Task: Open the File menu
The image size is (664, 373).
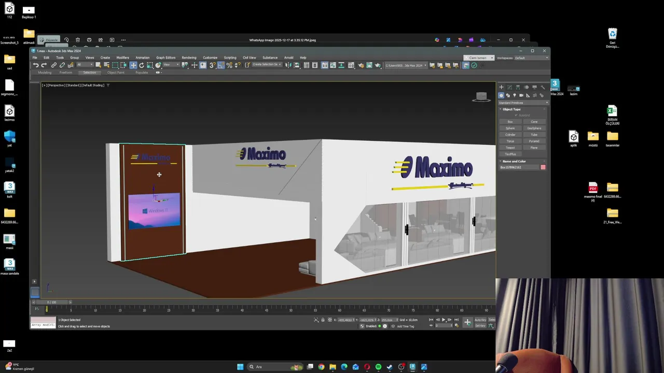Action: click(35, 58)
